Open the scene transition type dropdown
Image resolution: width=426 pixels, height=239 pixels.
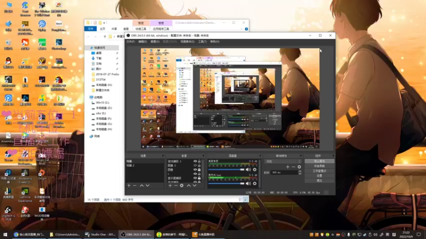coord(283,161)
